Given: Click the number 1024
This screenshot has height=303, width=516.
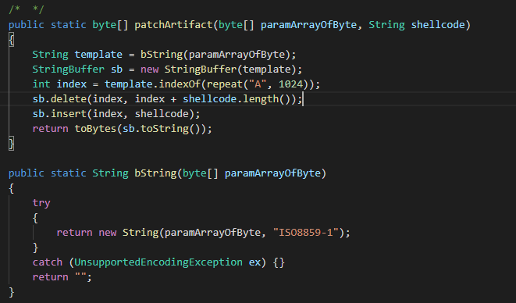Looking at the screenshot, I should point(290,84).
